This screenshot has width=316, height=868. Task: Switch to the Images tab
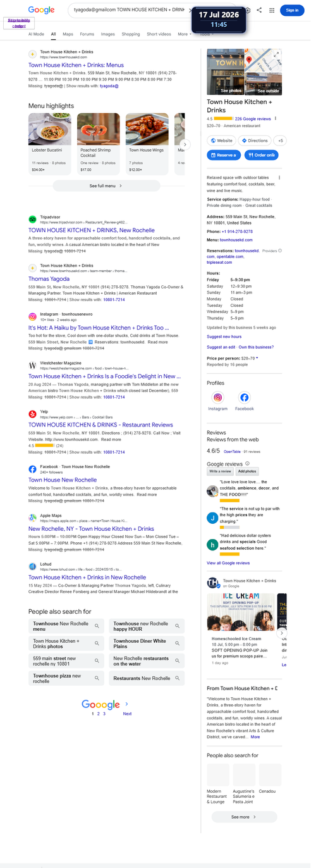point(108,34)
